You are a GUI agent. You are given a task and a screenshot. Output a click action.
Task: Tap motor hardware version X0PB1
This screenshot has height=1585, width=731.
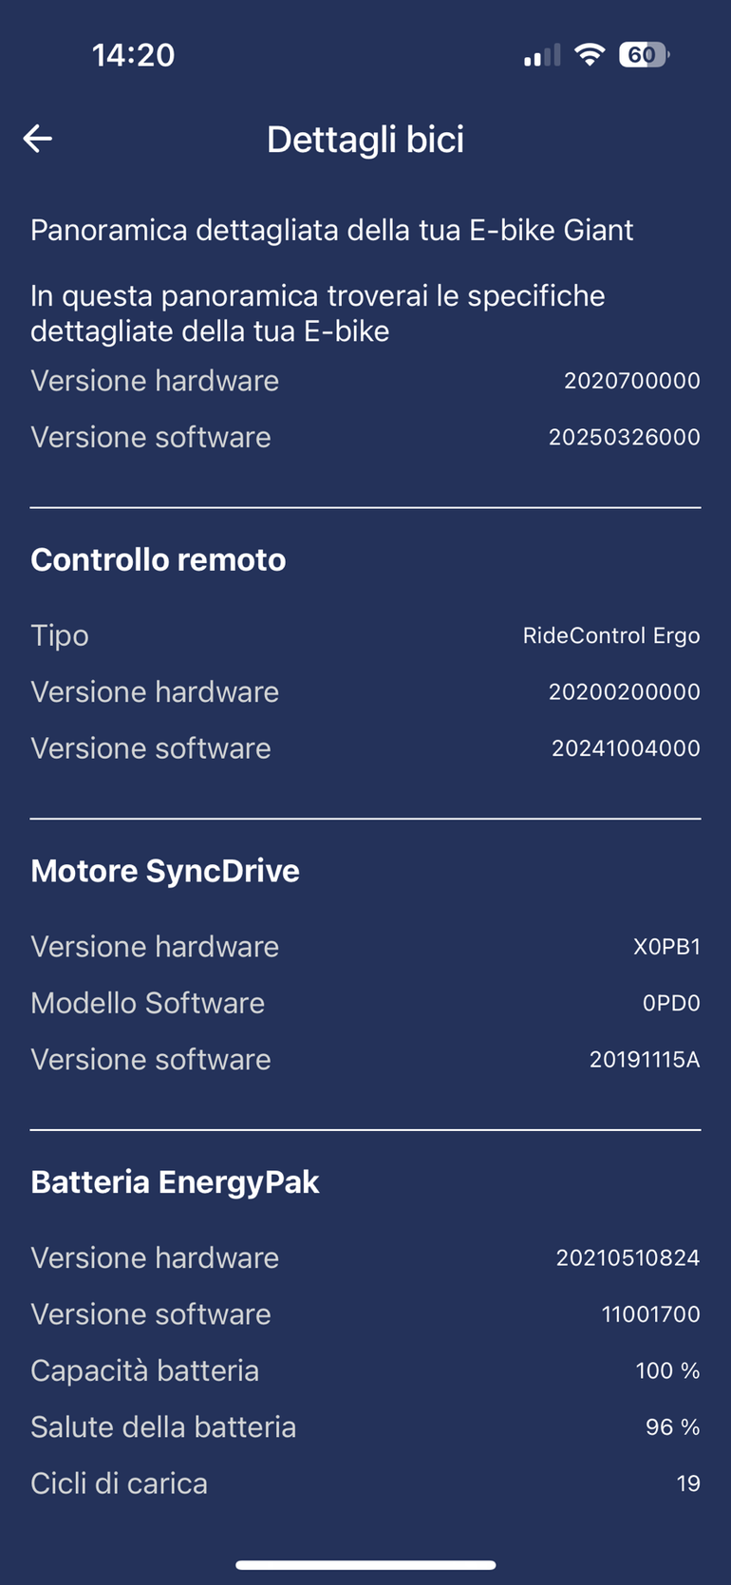click(666, 947)
